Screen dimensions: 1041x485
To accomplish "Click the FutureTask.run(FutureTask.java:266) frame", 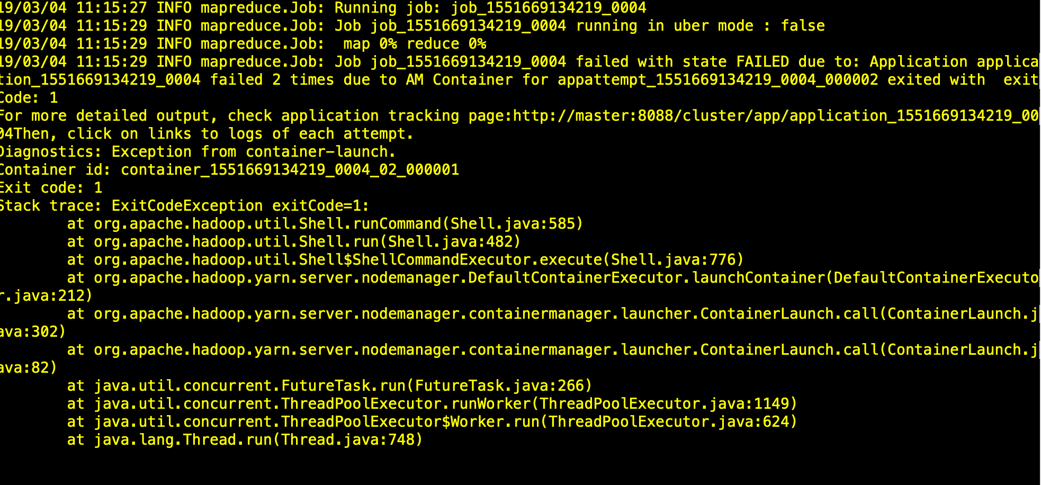I will pyautogui.click(x=343, y=386).
